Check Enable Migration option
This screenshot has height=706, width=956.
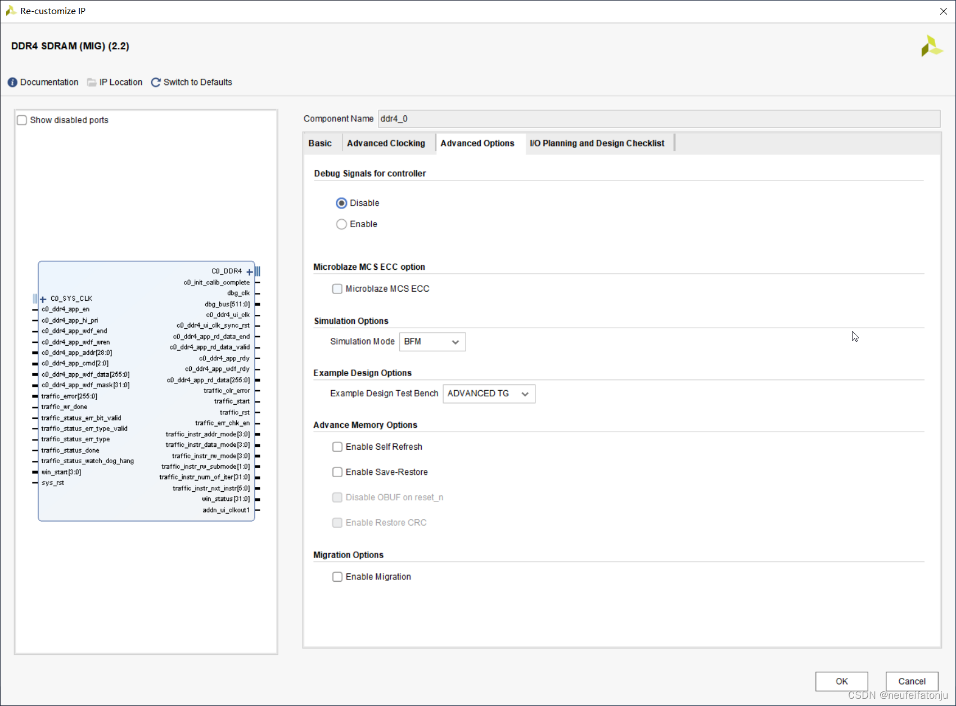(337, 577)
